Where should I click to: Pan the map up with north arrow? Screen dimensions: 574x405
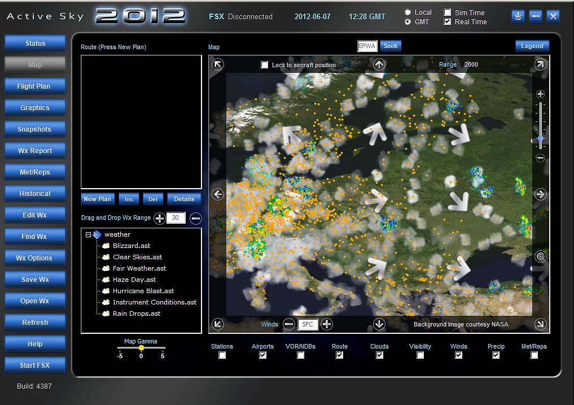[379, 64]
